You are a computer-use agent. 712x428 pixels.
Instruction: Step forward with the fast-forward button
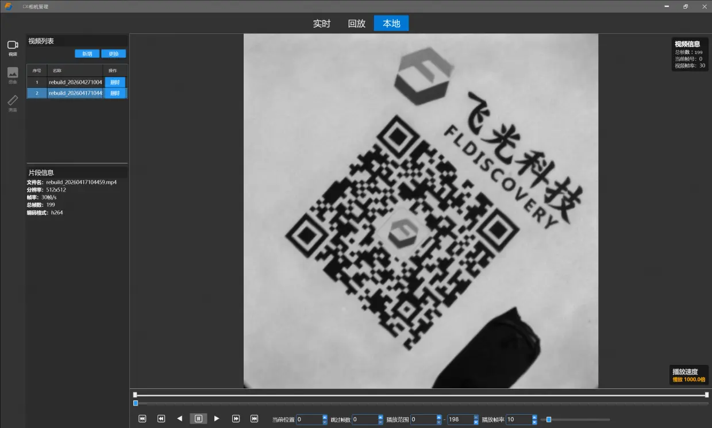(x=236, y=419)
